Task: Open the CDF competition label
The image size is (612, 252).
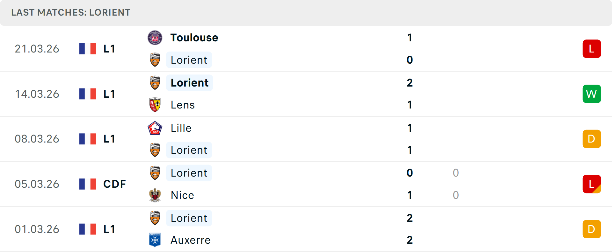Action: pyautogui.click(x=114, y=184)
